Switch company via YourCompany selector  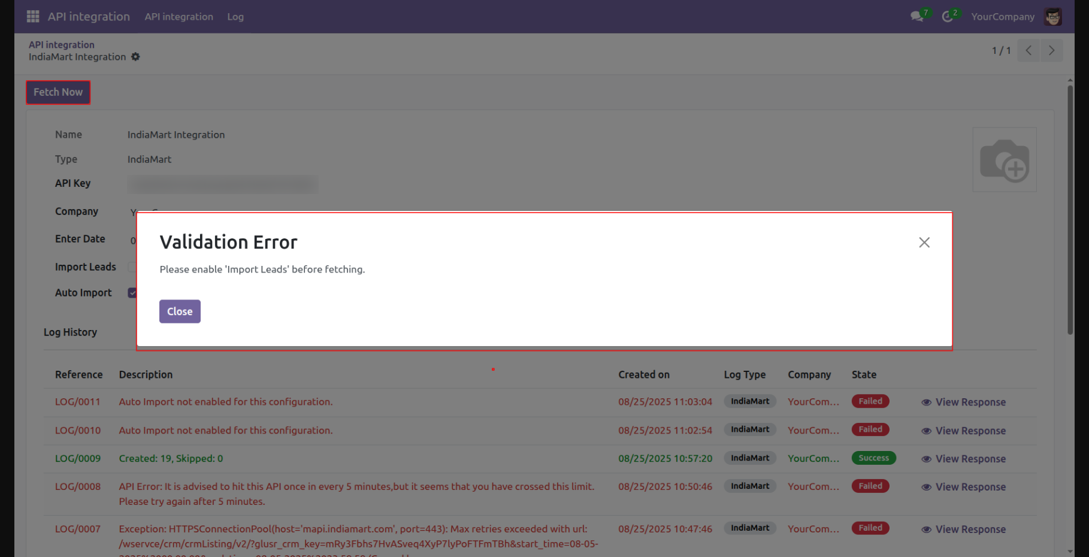pos(1003,17)
